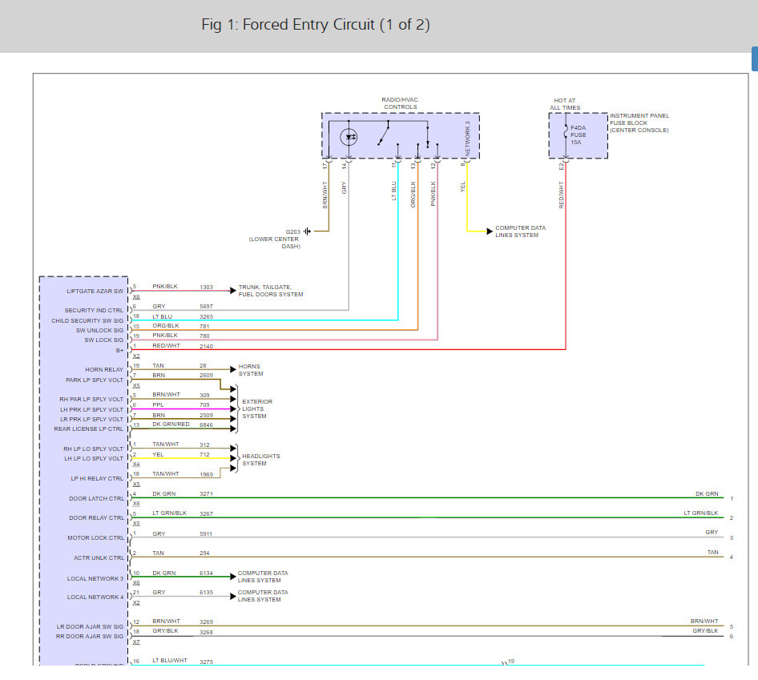758x680 pixels.
Task: Click the EXTERIOR LIGHTS SYSTEM reference text
Action: (x=257, y=408)
